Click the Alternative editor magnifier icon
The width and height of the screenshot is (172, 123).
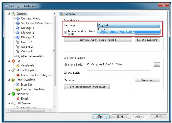pos(18,56)
